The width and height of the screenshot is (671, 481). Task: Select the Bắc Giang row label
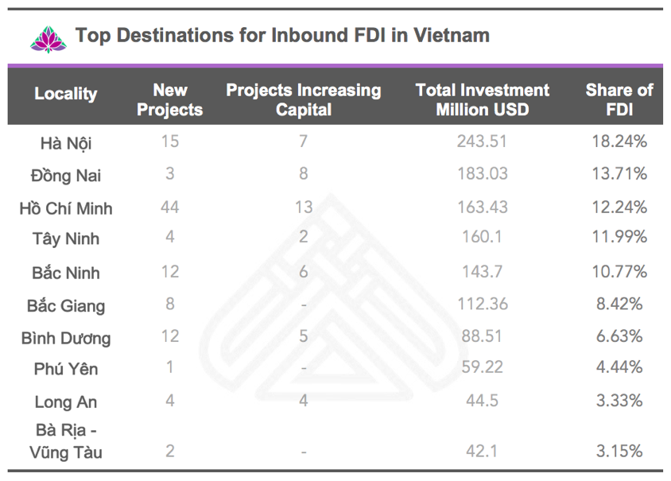click(x=66, y=305)
